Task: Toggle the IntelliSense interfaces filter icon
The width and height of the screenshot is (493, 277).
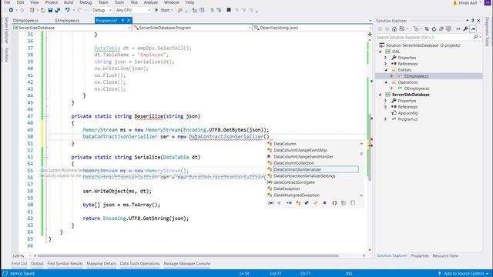Action: (289, 203)
